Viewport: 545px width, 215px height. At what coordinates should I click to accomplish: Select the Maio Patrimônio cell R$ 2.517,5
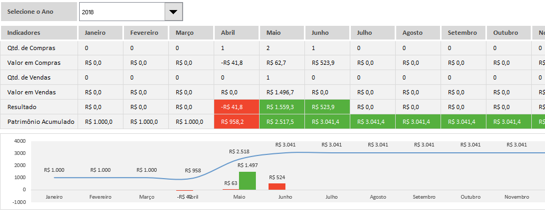pos(282,122)
